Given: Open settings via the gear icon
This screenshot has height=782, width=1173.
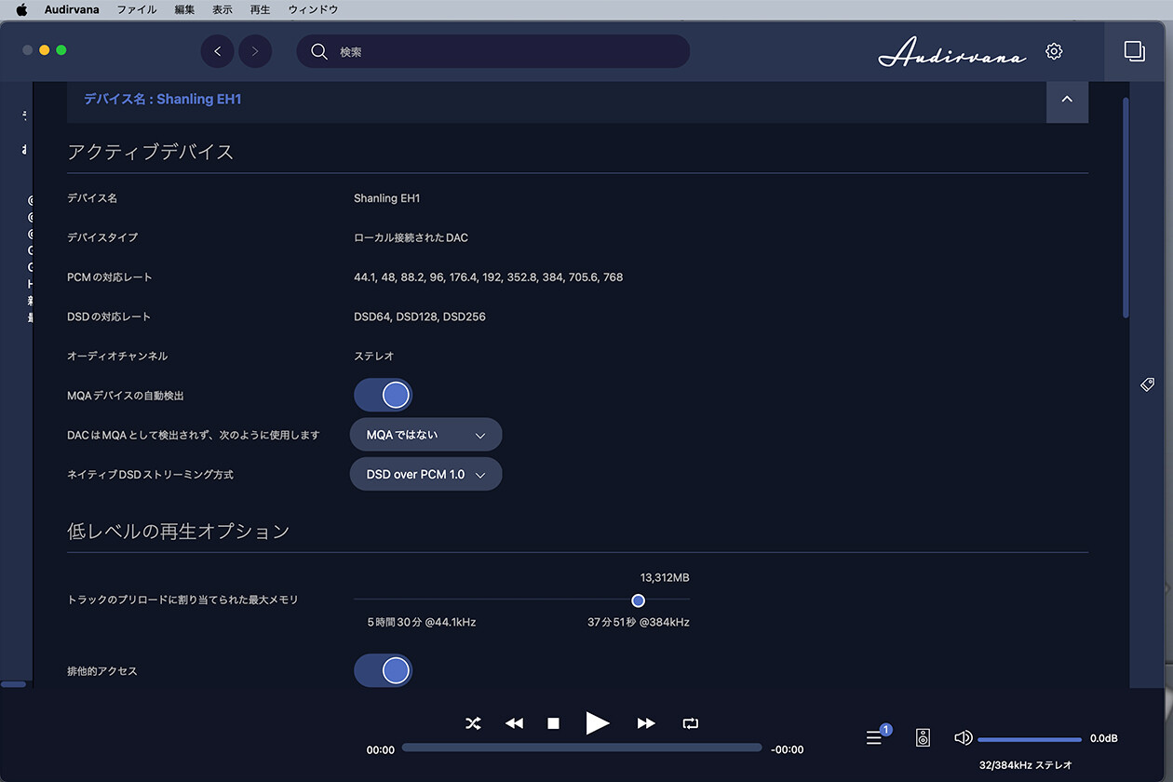Looking at the screenshot, I should 1054,51.
